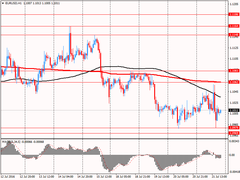
Task: Click the 1.1125 value on price scale
Action: pyautogui.click(x=234, y=48)
